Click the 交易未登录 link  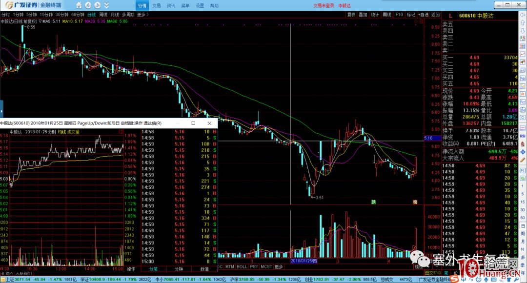[324, 6]
